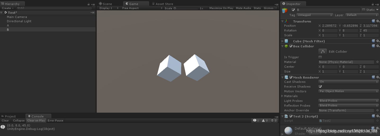This screenshot has height=136, width=380.
Task: Open the Layer dropdown showing Default
Action: click(362, 15)
